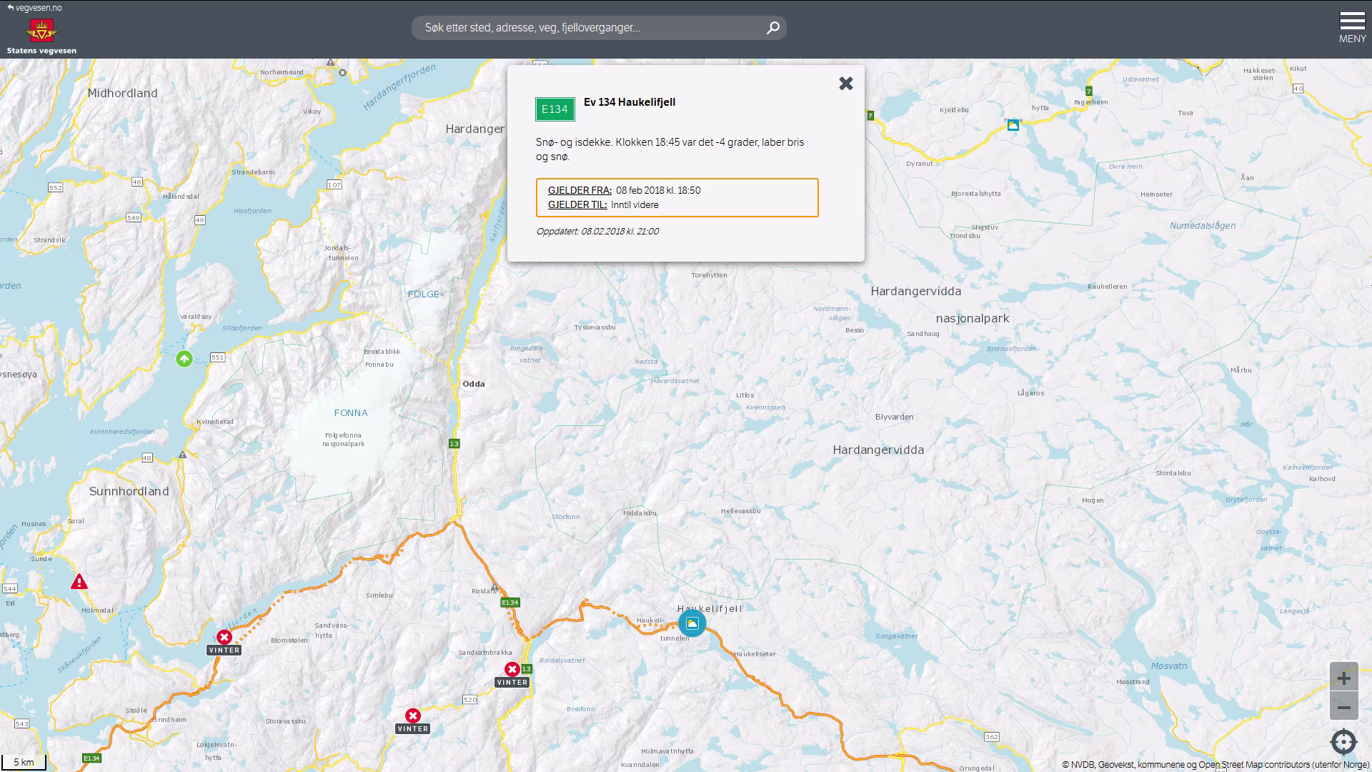Click the small grey X marker near Norheimsund
Image resolution: width=1372 pixels, height=772 pixels.
(342, 73)
